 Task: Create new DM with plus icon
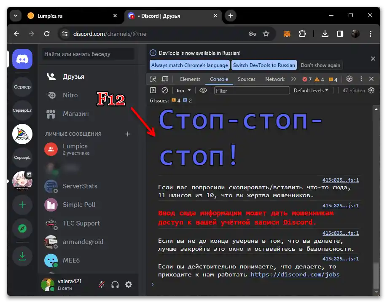pos(128,134)
